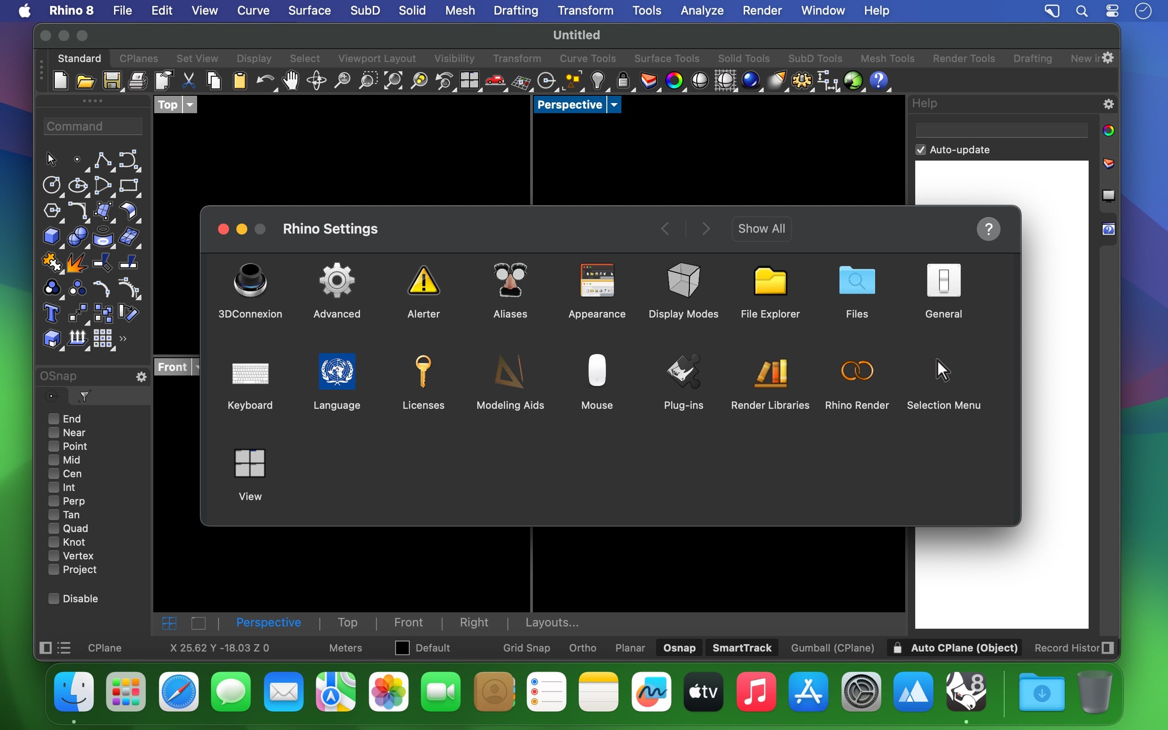Select the Pan hand tool

pyautogui.click(x=291, y=81)
